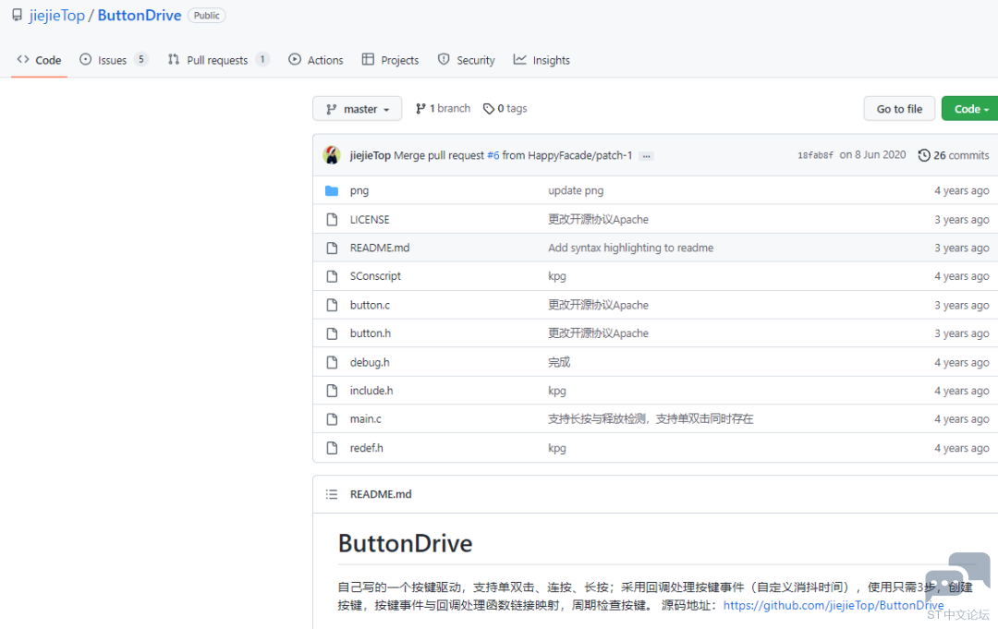
Task: Click the debug.h file icon
Action: pos(332,362)
